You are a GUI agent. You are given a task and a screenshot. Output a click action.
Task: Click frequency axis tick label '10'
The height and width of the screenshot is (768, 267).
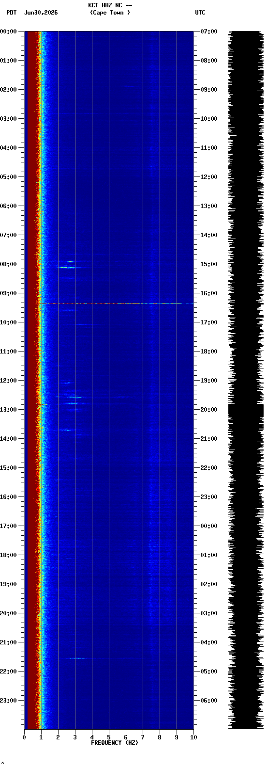193,737
